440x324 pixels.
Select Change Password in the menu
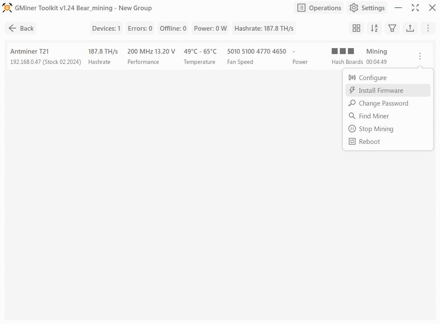click(x=388, y=103)
